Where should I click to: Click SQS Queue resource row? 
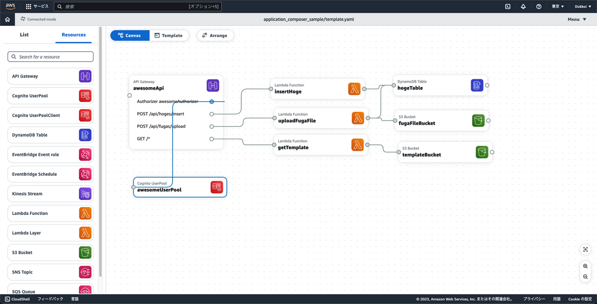click(51, 290)
